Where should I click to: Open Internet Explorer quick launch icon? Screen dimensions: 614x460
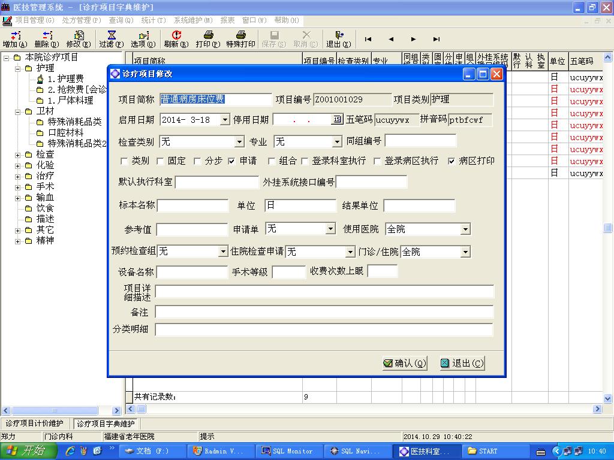point(70,451)
